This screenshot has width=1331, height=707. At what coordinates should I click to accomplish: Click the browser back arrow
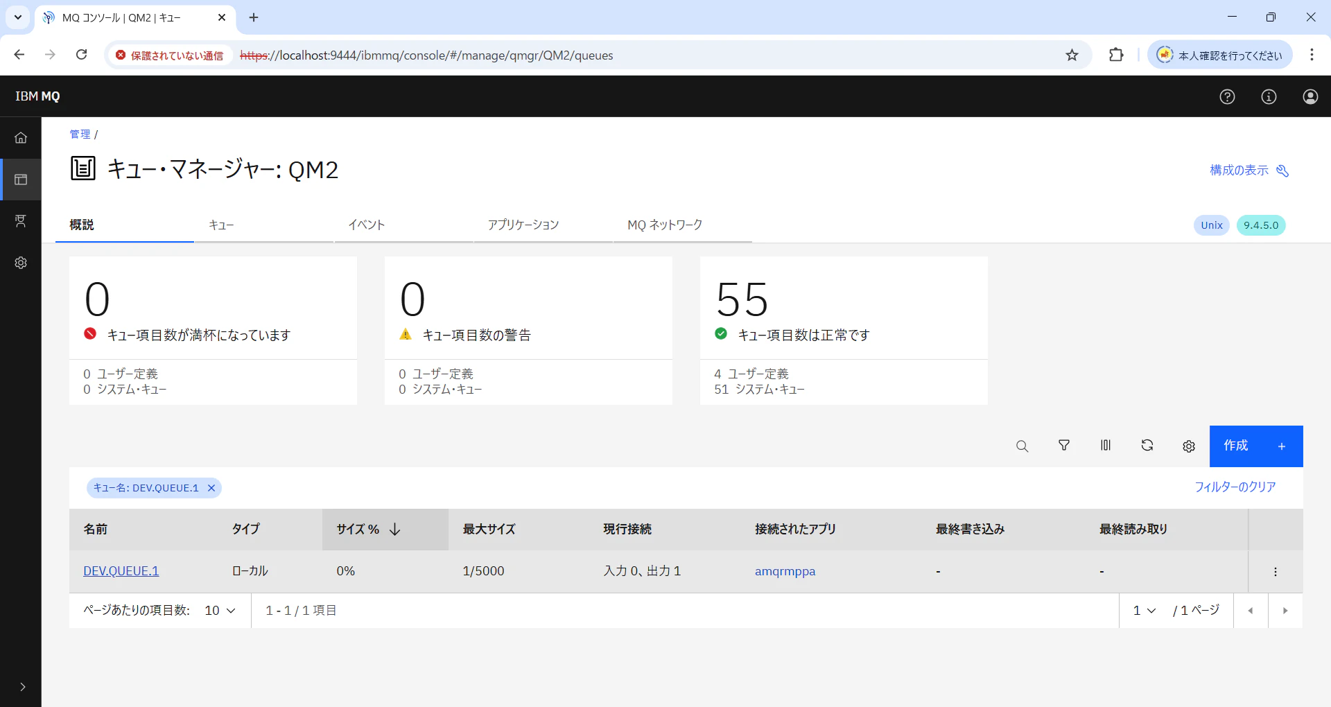pyautogui.click(x=19, y=55)
